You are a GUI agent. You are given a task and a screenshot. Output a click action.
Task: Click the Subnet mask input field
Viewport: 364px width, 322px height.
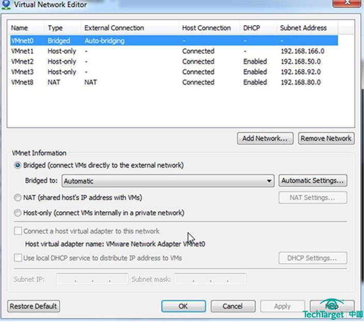[x=210, y=279]
